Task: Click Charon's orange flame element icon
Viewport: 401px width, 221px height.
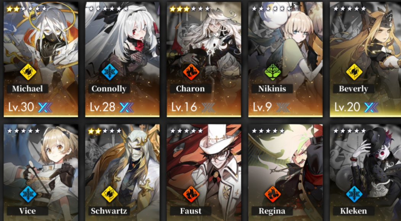Action: tap(191, 72)
